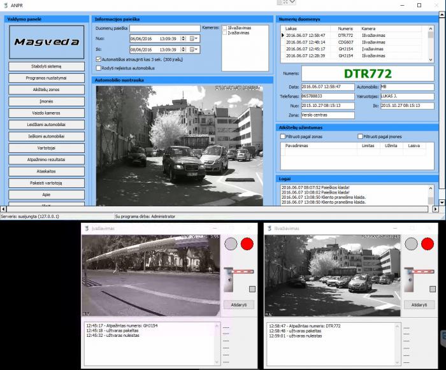446x370 pixels.
Task: Open the Ataskaitos section
Action: point(47,171)
